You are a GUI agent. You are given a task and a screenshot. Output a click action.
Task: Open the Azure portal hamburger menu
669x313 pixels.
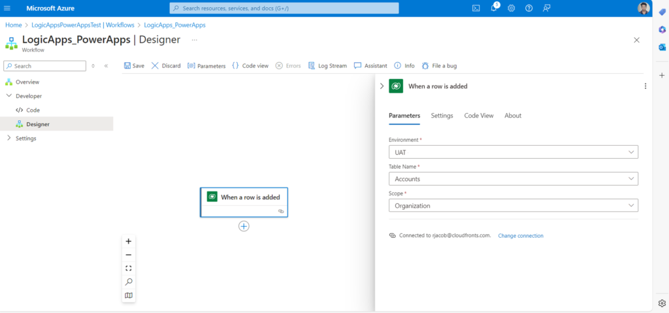tap(7, 8)
